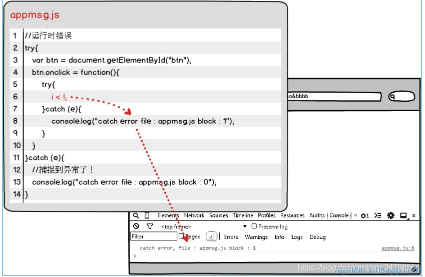
Task: Open the appmsg.js:8 source link
Action: click(x=397, y=248)
